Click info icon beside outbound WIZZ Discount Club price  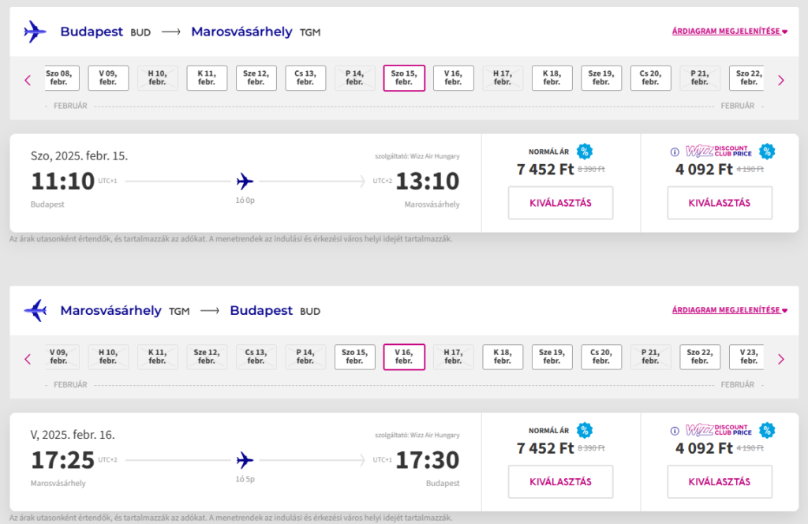[675, 152]
